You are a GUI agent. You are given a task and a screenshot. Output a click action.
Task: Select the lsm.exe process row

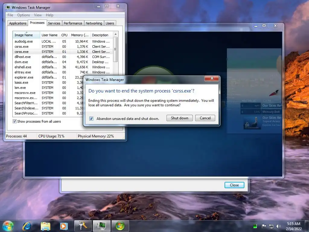48,88
